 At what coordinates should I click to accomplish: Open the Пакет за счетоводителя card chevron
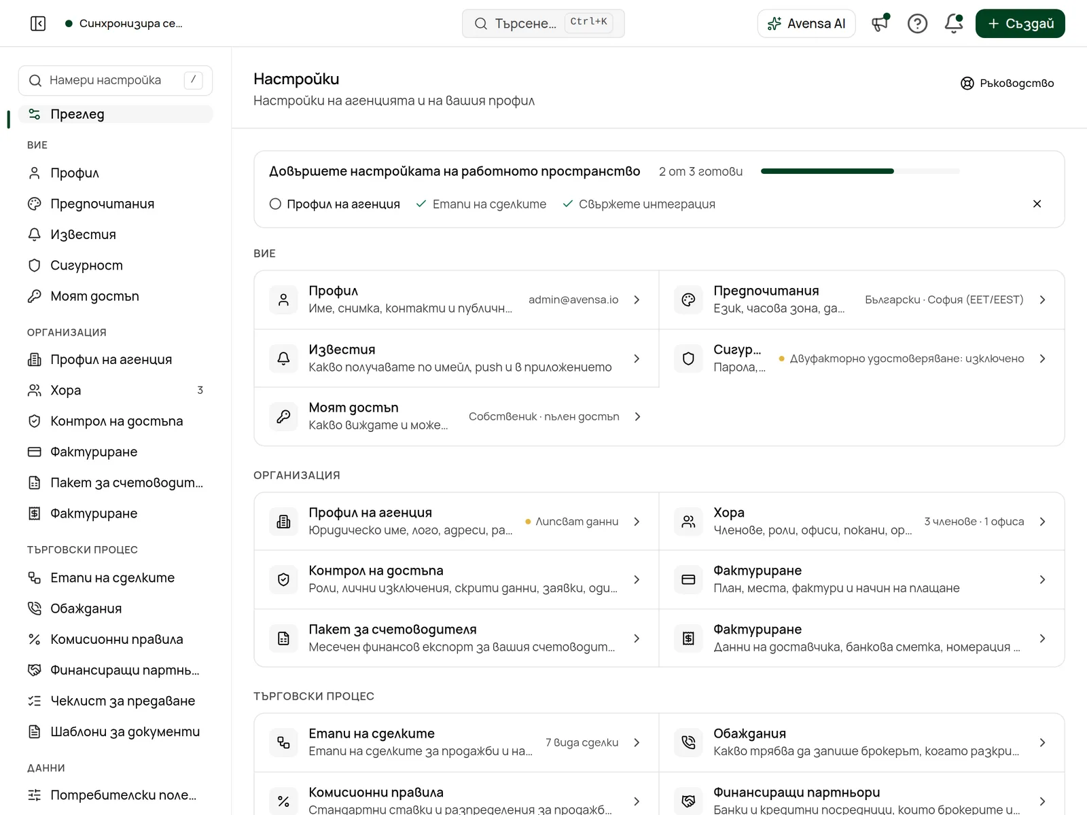[x=637, y=638]
